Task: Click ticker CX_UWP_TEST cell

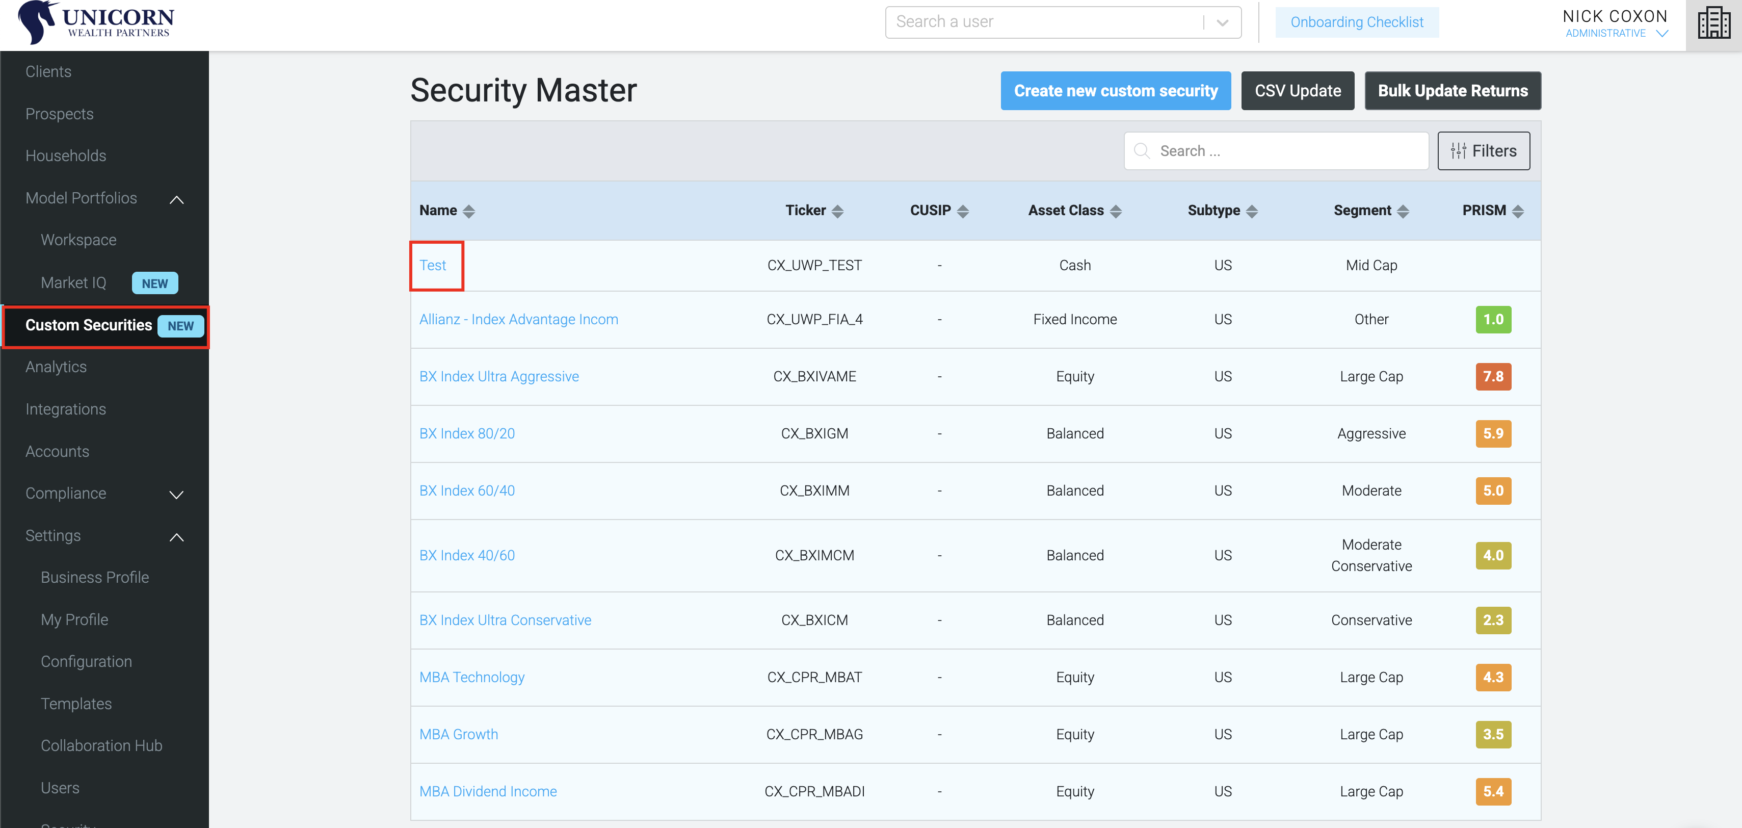Action: pos(814,265)
